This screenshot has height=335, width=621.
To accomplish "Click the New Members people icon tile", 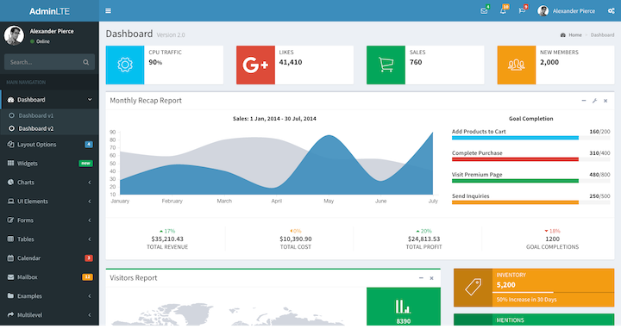I will tap(517, 65).
